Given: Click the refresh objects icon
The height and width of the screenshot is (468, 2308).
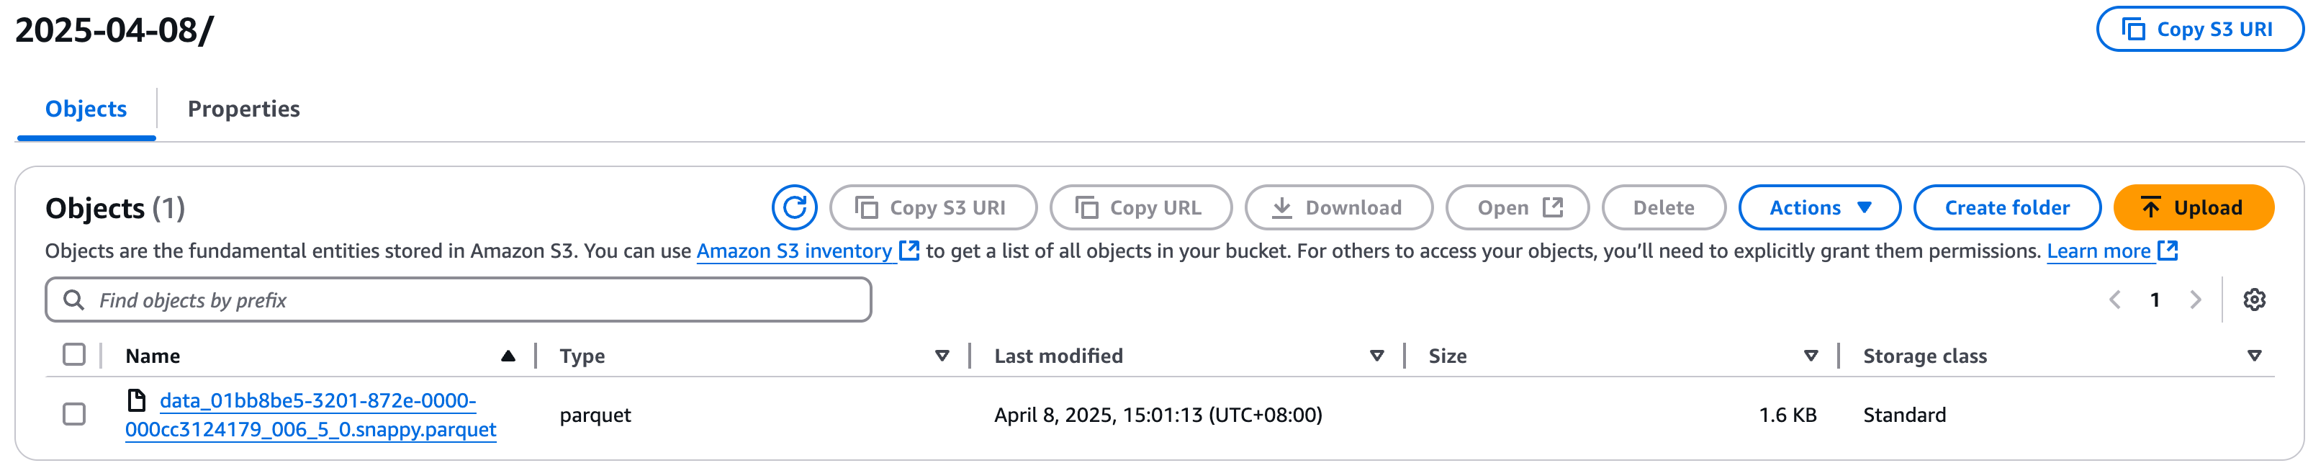Looking at the screenshot, I should (x=794, y=208).
